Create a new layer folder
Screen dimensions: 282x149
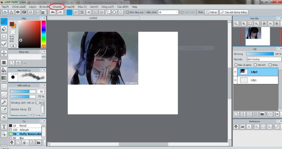(x=262, y=114)
